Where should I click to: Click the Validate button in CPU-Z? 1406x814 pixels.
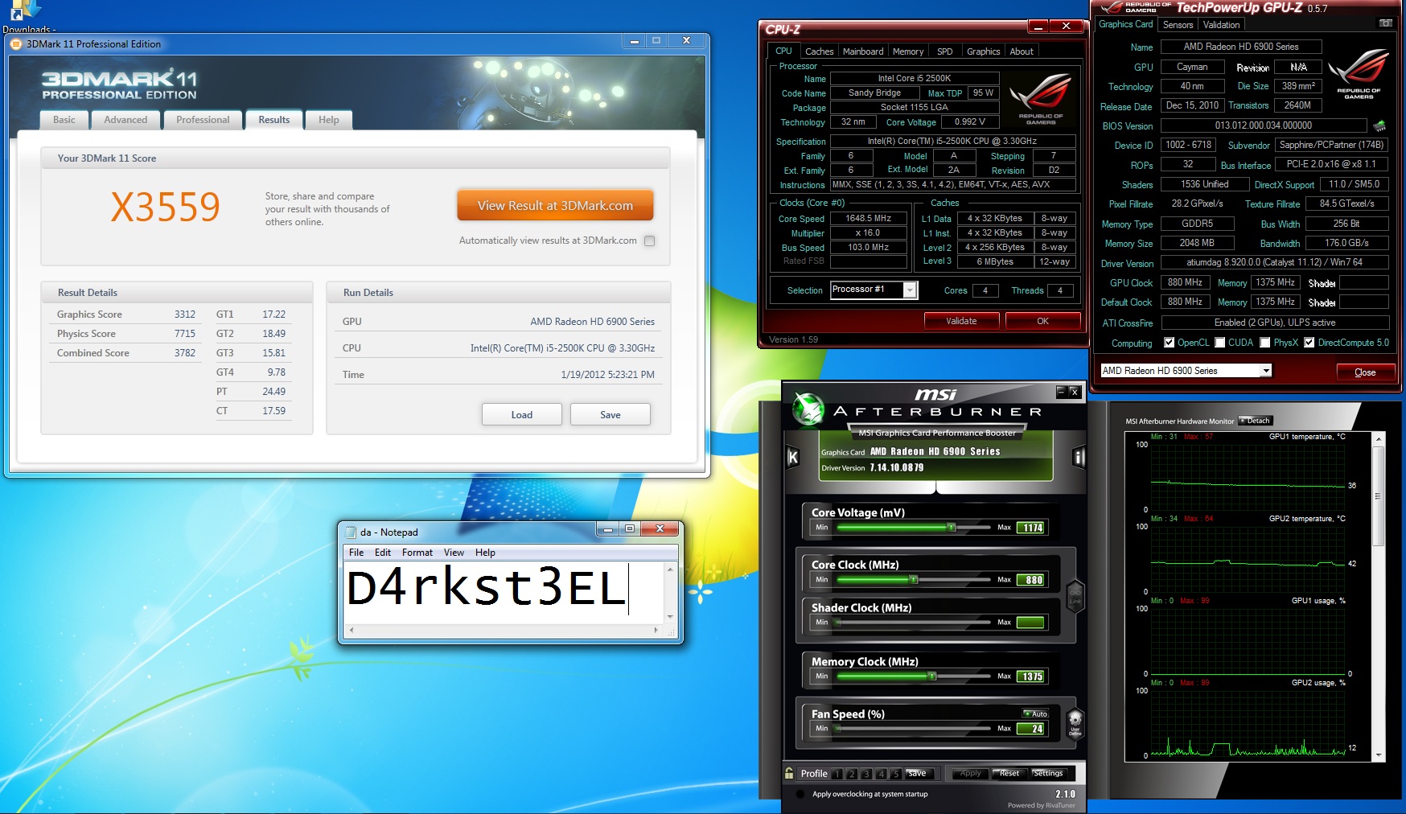point(961,321)
